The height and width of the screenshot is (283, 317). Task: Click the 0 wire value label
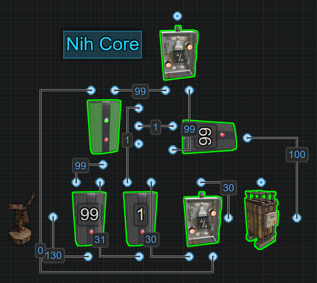40,250
